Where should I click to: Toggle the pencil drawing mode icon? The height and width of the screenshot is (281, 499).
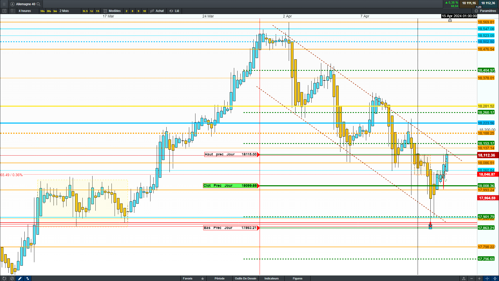20,278
